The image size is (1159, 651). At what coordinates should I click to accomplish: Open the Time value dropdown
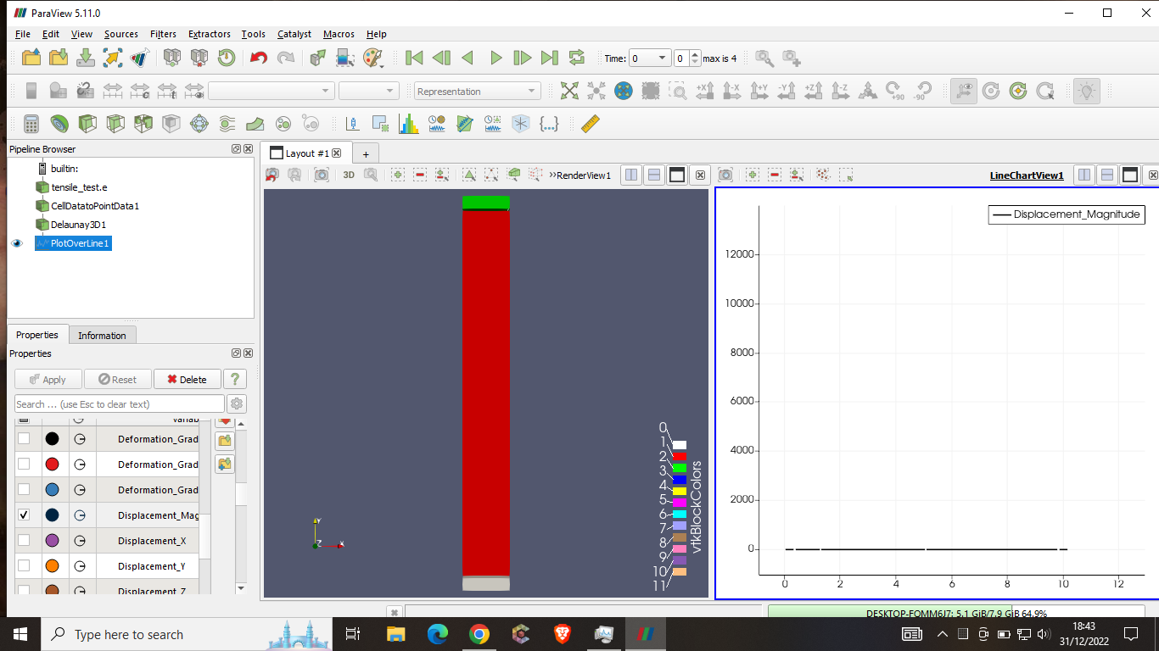coord(649,58)
